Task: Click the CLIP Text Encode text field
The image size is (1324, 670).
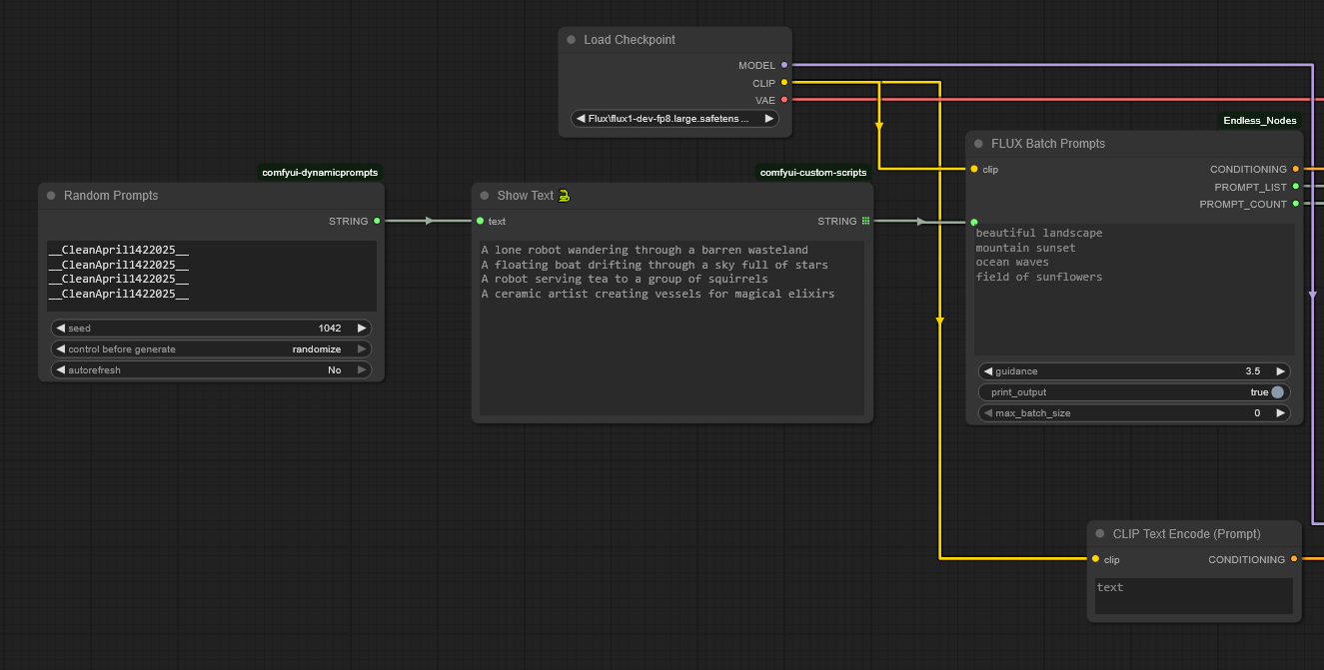Action: tap(1194, 596)
